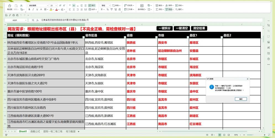
Task: Click the formula bar input field
Action: pyautogui.click(x=151, y=20)
